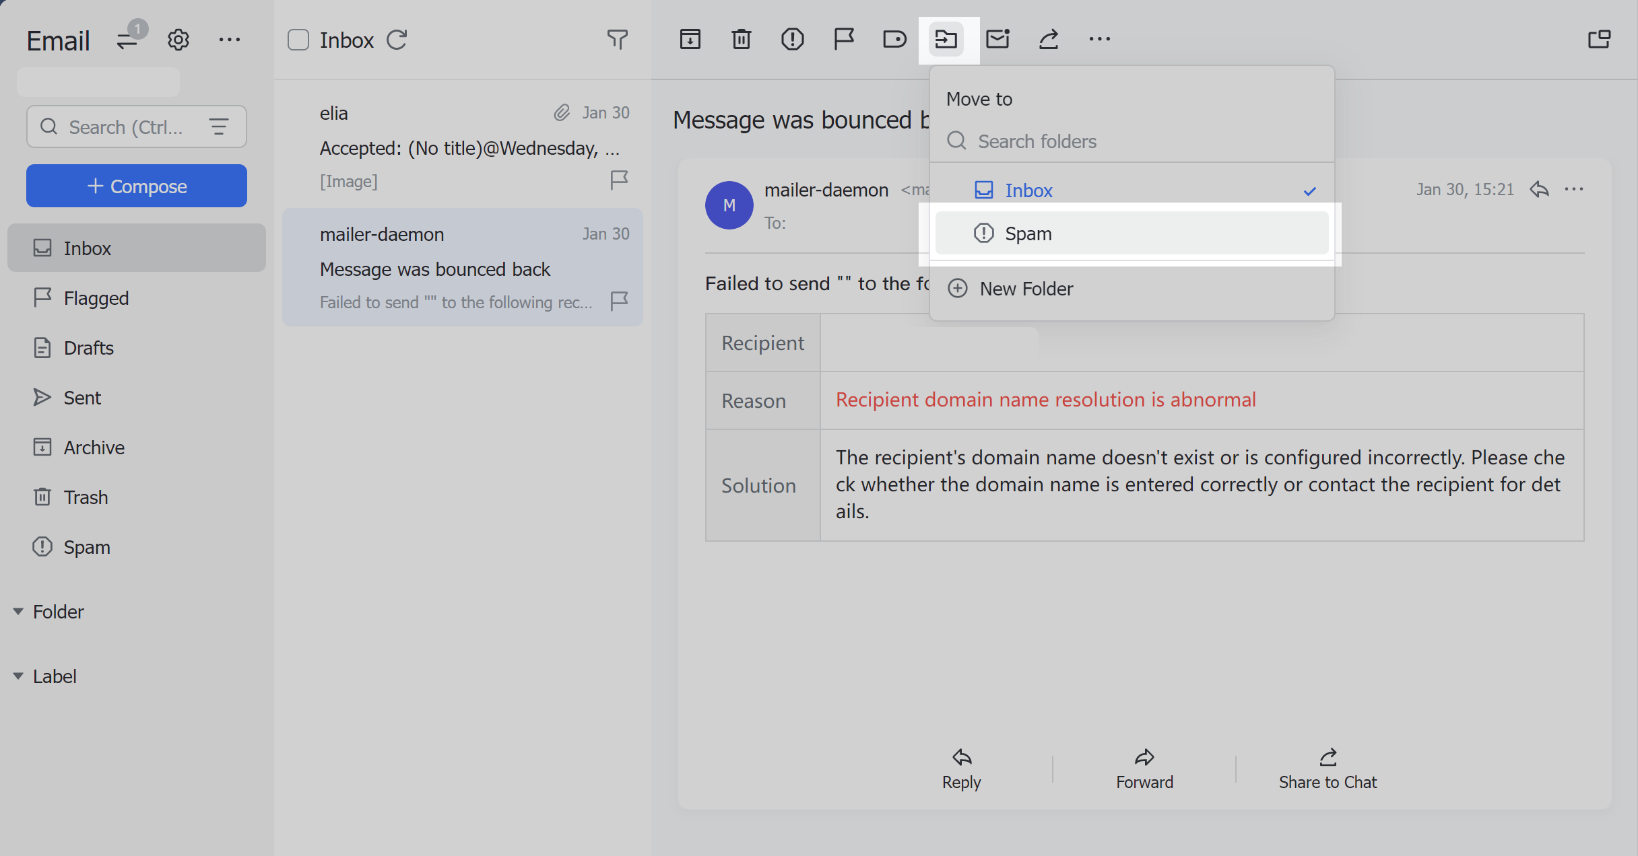Toggle flag on elia email

622,181
